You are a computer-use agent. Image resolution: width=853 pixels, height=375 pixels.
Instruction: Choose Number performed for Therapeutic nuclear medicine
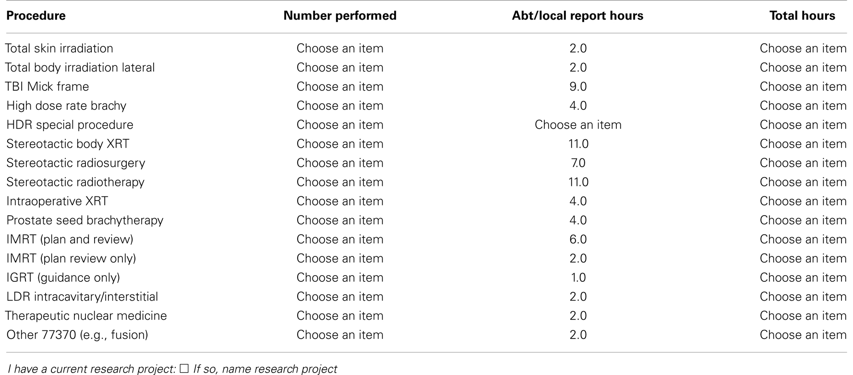click(340, 316)
